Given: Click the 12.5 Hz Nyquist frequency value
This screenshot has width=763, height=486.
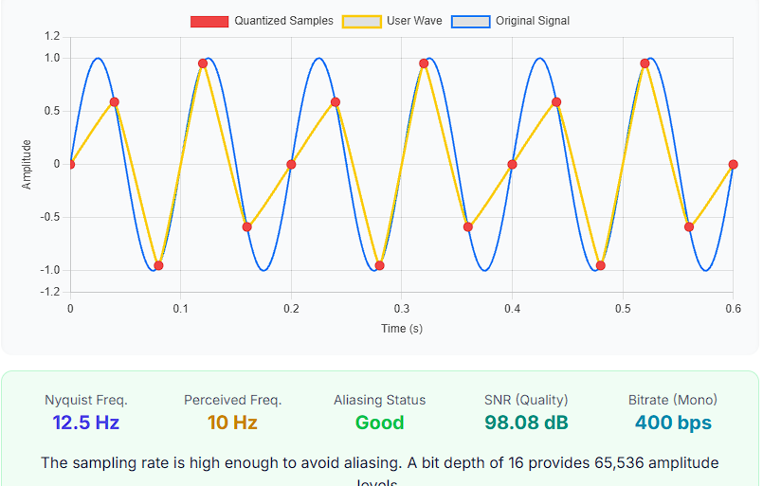Looking at the screenshot, I should 85,423.
